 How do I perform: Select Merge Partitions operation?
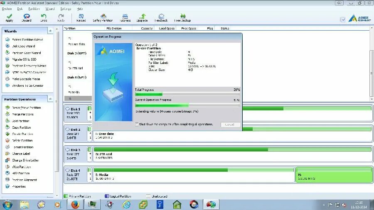pos(23,114)
